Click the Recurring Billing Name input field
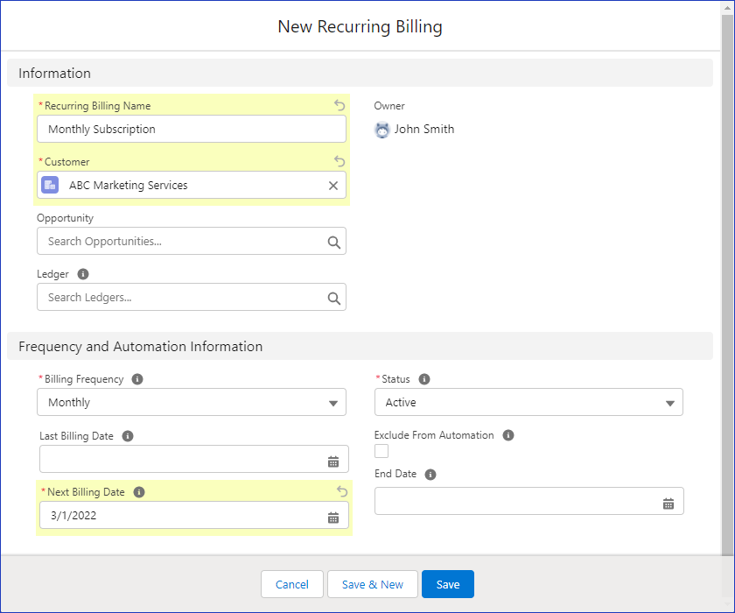 192,129
